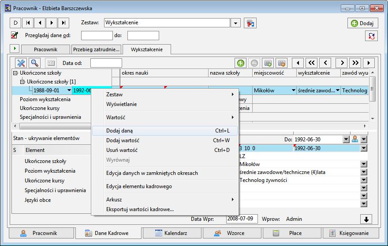Select Specjalności i uprawnienia tree row
388x246 pixels.
50,117
